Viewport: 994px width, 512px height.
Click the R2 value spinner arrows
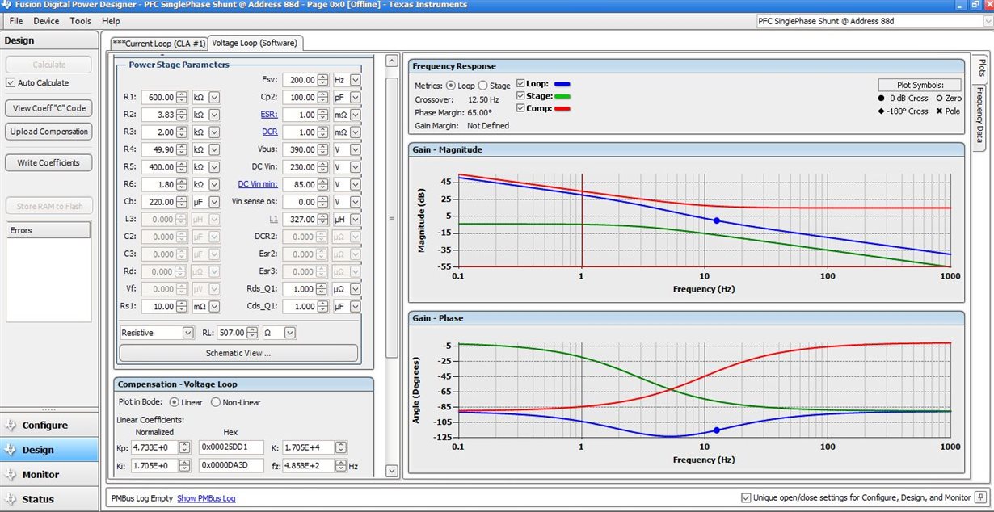click(182, 115)
